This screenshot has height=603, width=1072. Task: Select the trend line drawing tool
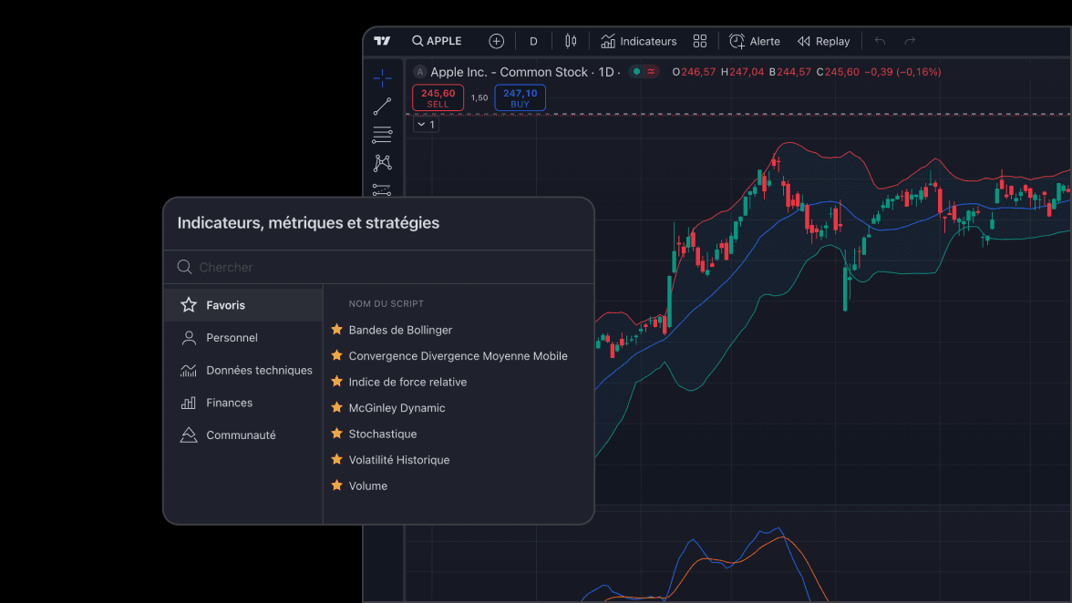[x=383, y=106]
